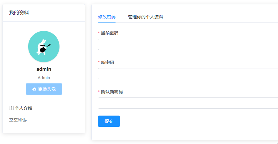Click the 当前密码 field label
The width and height of the screenshot is (278, 144).
(x=110, y=33)
